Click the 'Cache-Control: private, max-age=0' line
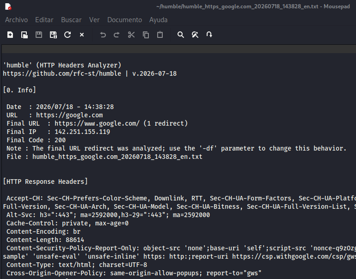This screenshot has height=279, width=356. (x=68, y=223)
